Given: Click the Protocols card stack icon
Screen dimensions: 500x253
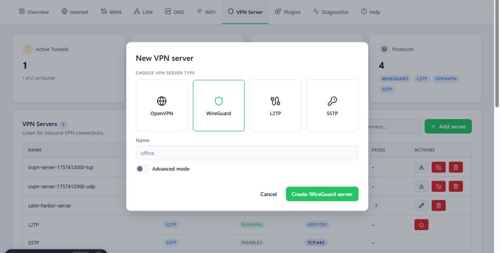Looking at the screenshot, I should (x=384, y=49).
